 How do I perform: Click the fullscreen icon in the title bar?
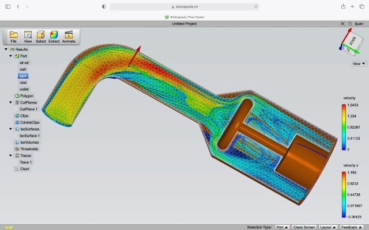click(342, 24)
